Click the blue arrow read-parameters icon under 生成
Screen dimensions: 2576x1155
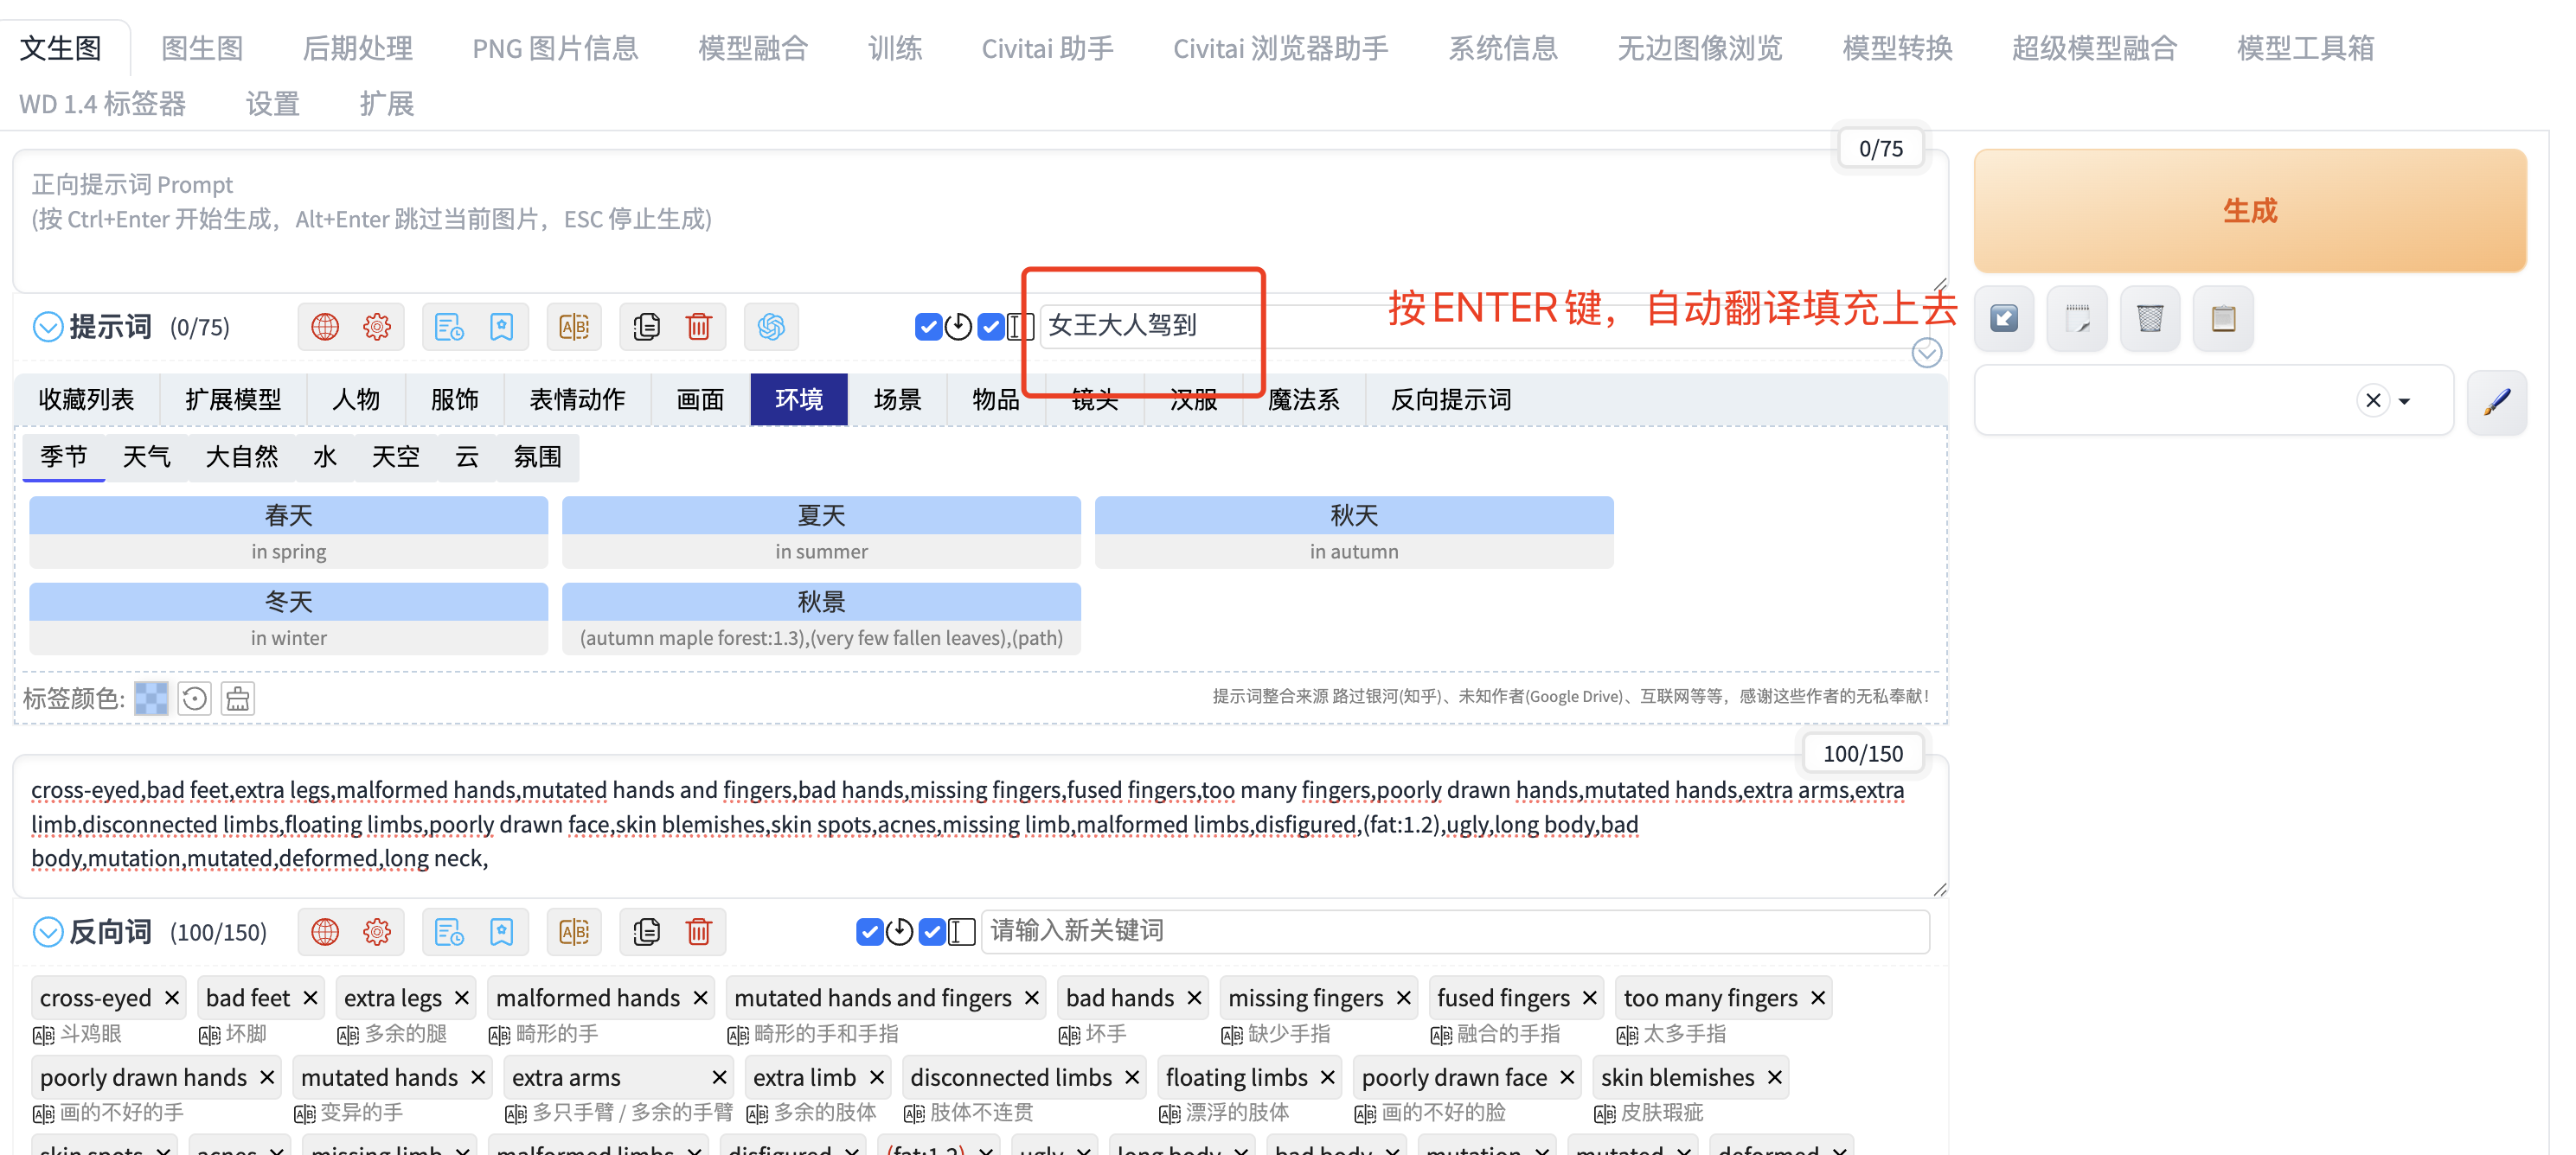pos(2004,319)
